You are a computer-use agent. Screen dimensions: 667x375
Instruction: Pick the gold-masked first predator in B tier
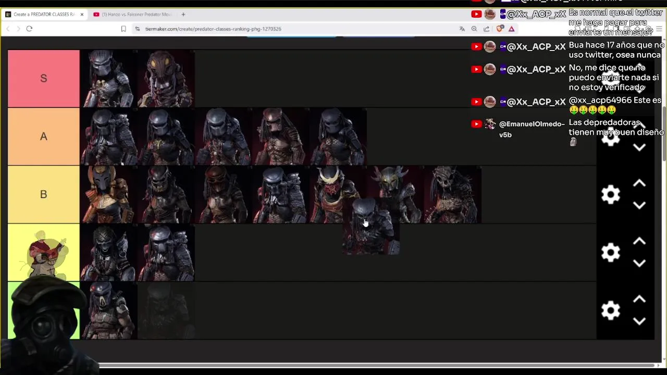pyautogui.click(x=108, y=194)
